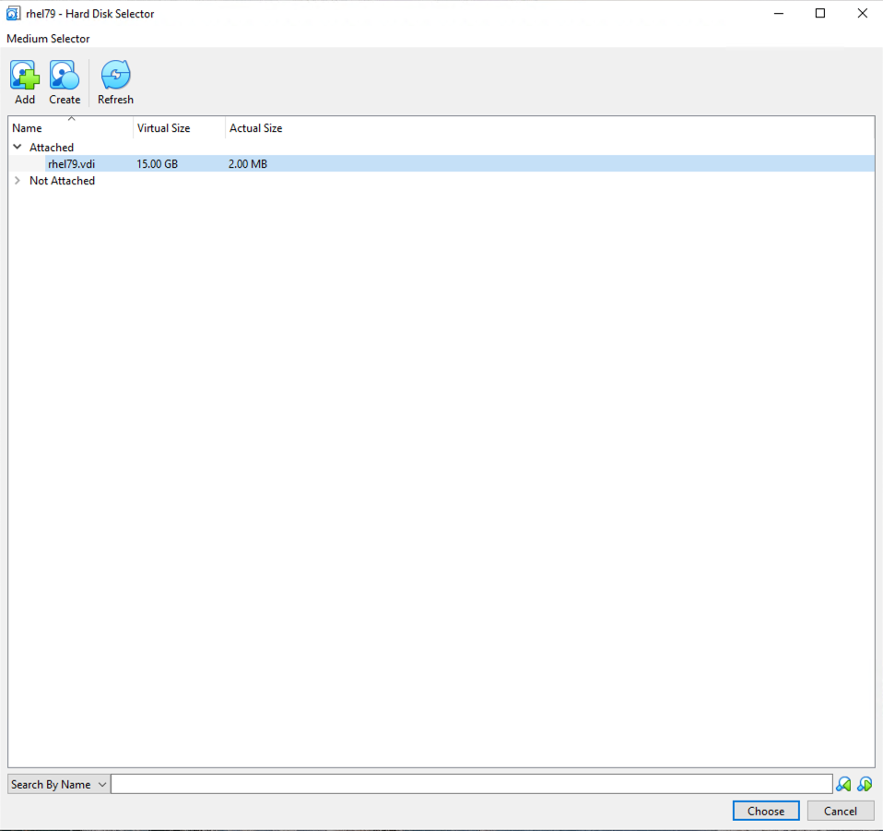The image size is (883, 831).
Task: Sort by the Name column header
Action: click(x=71, y=128)
